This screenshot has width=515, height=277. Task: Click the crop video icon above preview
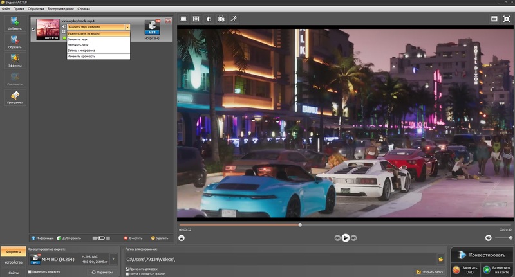[x=183, y=19]
